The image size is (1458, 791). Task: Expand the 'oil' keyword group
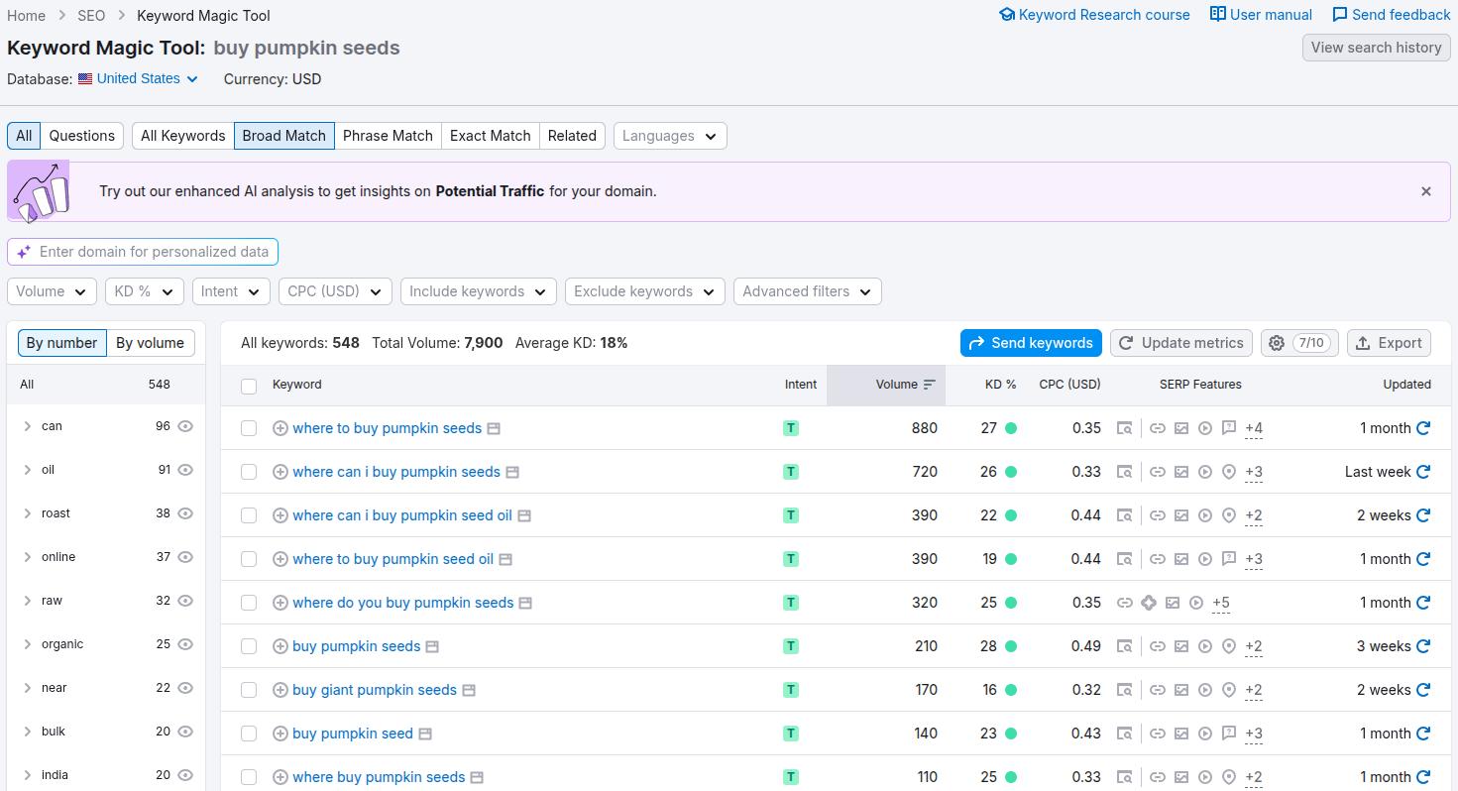28,469
